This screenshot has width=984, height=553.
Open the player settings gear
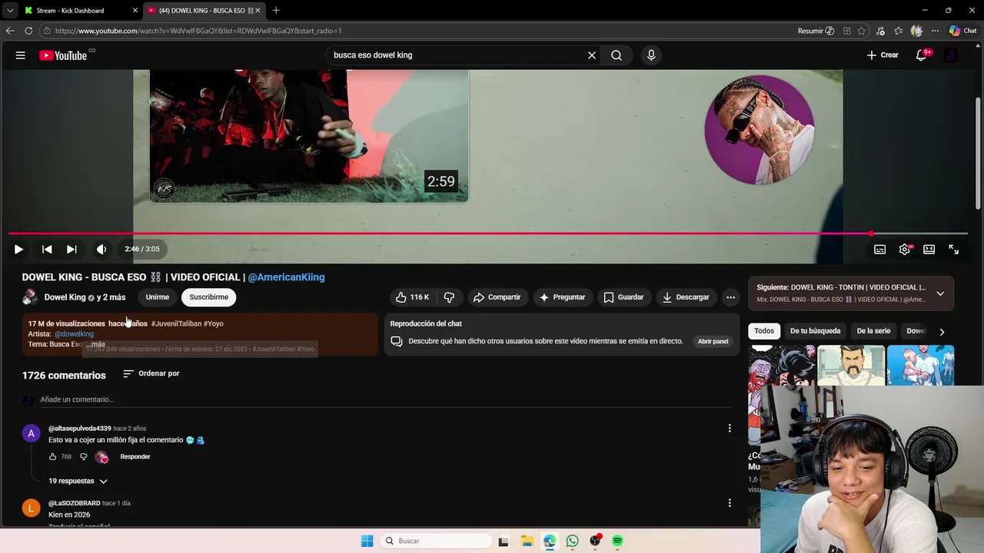pos(905,249)
